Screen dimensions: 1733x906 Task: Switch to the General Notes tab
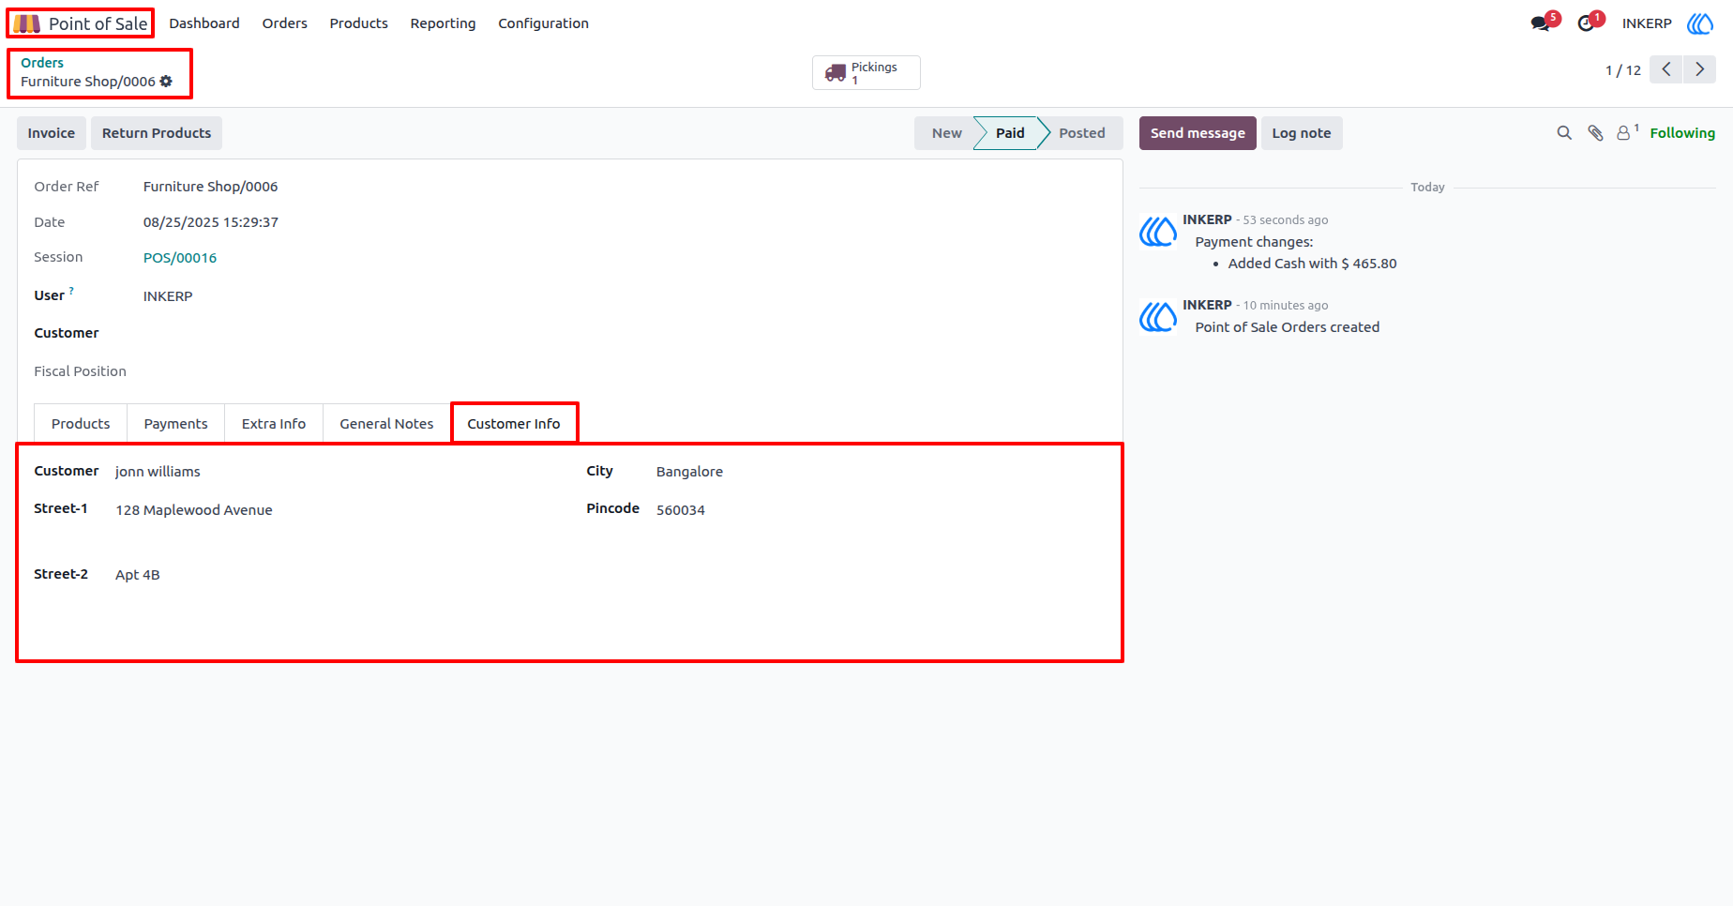[386, 424]
